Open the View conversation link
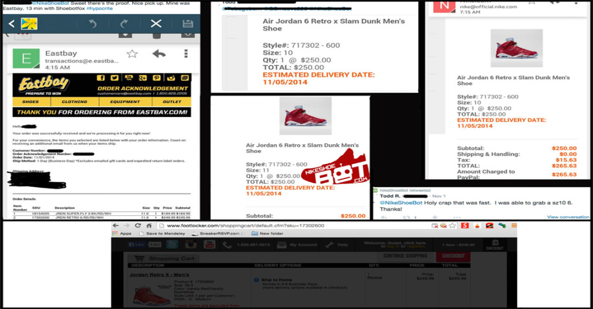 [x=568, y=217]
